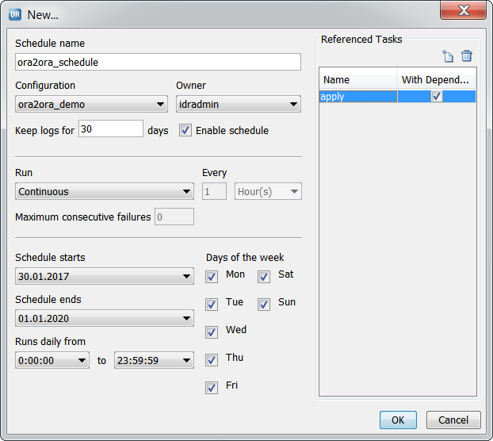
Task: Toggle the Enable schedule checkbox
Action: click(x=185, y=130)
